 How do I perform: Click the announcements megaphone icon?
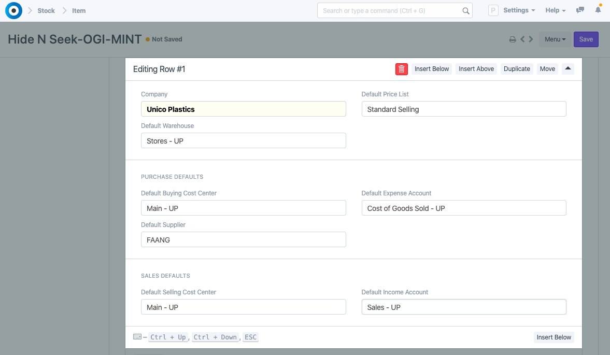[580, 10]
